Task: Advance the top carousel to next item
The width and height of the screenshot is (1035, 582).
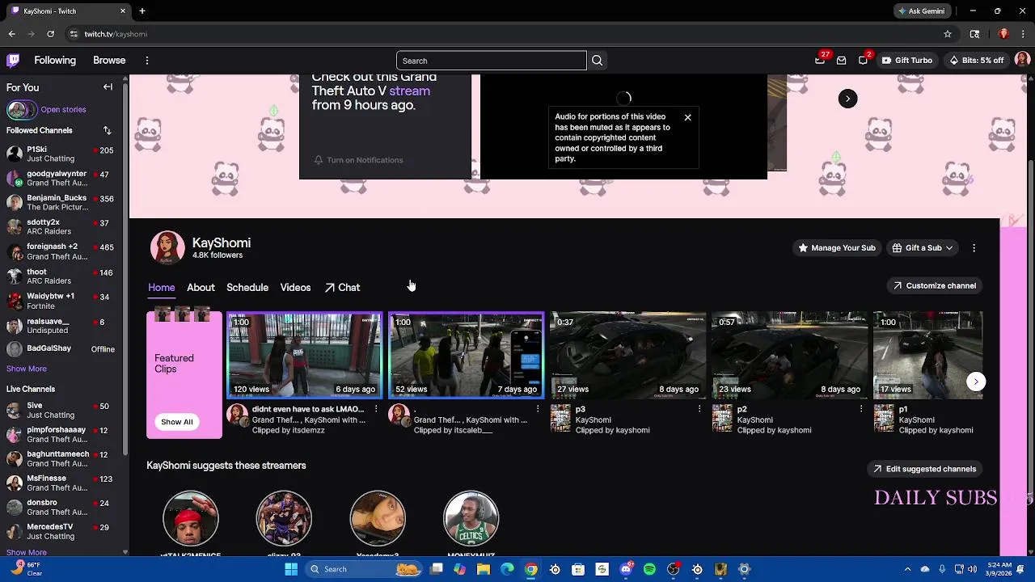Action: [847, 99]
